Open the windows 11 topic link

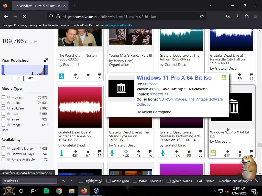point(159,94)
